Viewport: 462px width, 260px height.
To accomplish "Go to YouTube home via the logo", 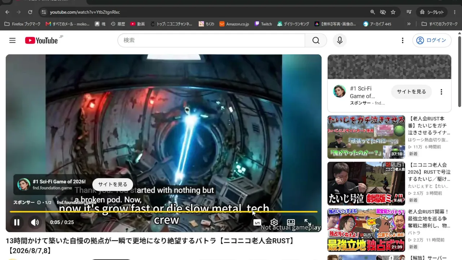I will [42, 40].
